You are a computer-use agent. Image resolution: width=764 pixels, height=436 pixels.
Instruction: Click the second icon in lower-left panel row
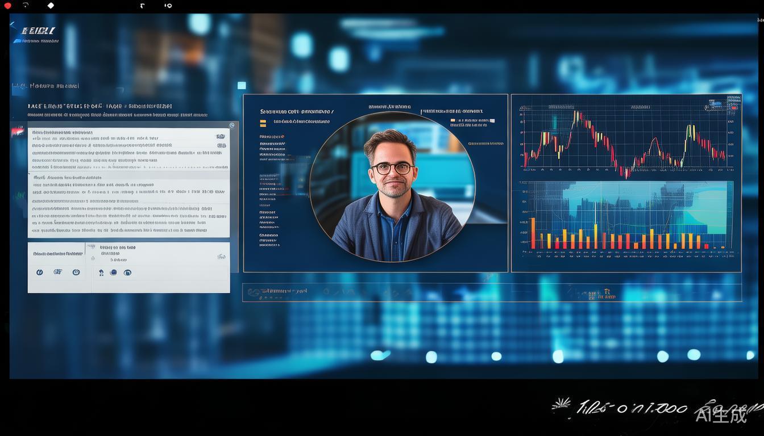pos(57,272)
